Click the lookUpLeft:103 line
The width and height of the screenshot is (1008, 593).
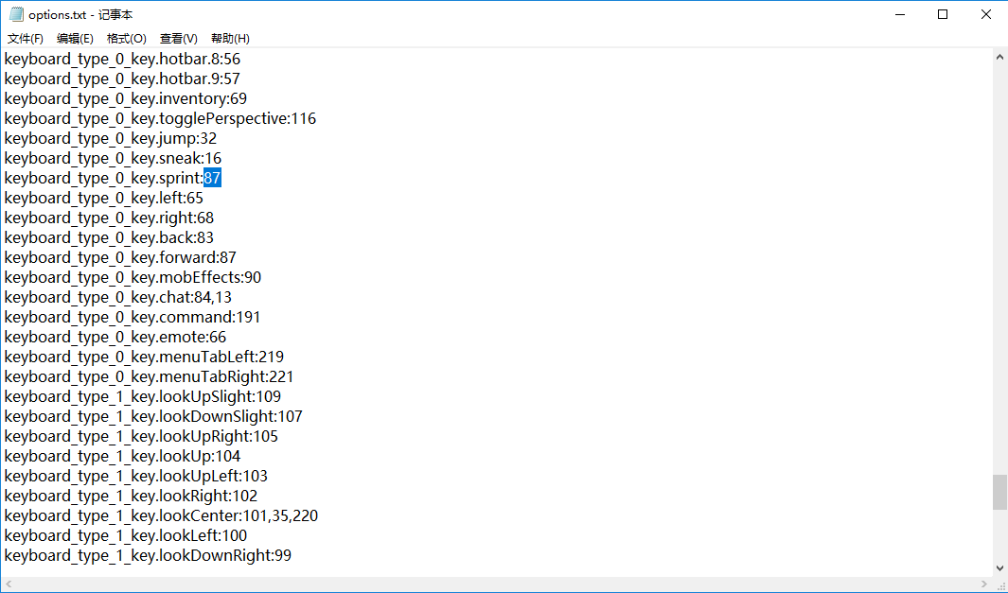135,477
